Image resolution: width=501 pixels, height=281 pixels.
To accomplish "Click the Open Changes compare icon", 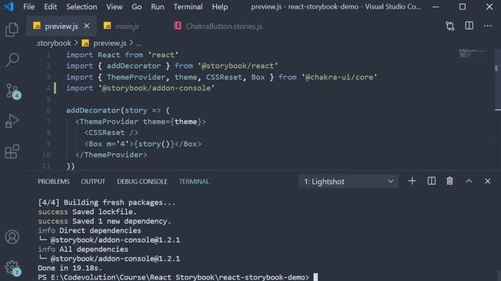I will pyautogui.click(x=450, y=26).
